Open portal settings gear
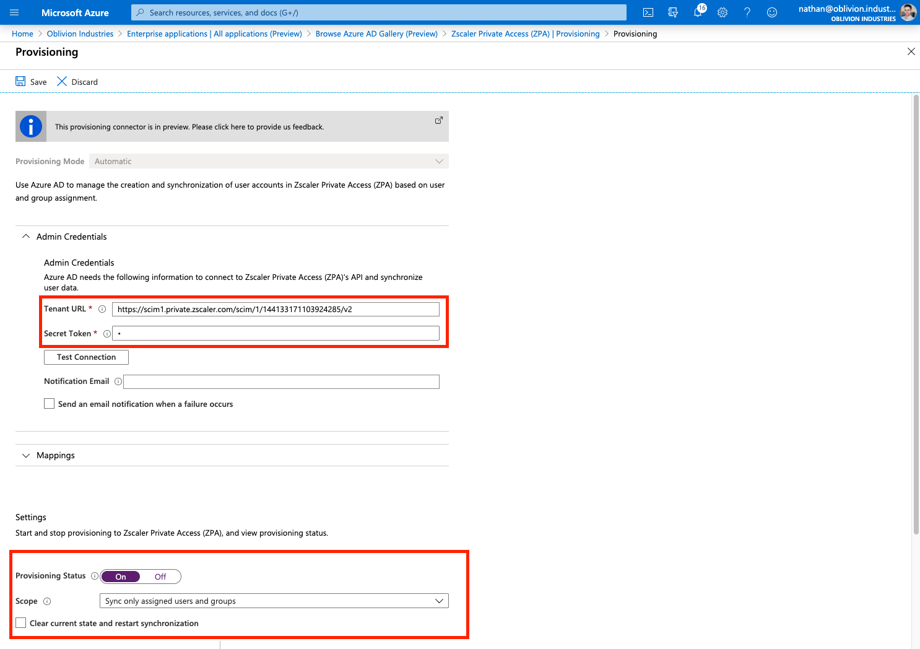 coord(723,12)
